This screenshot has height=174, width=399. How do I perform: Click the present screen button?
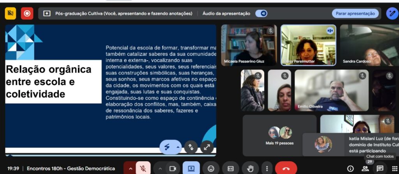[191, 168]
